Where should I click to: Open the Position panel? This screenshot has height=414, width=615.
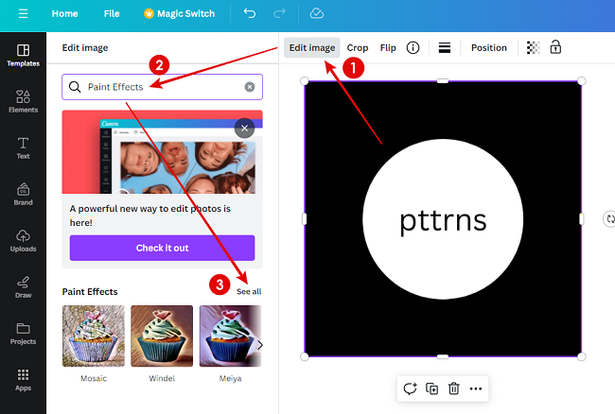[x=489, y=48]
